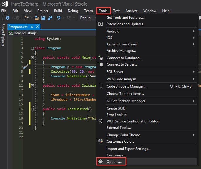Open the Build menu

pos(58,11)
